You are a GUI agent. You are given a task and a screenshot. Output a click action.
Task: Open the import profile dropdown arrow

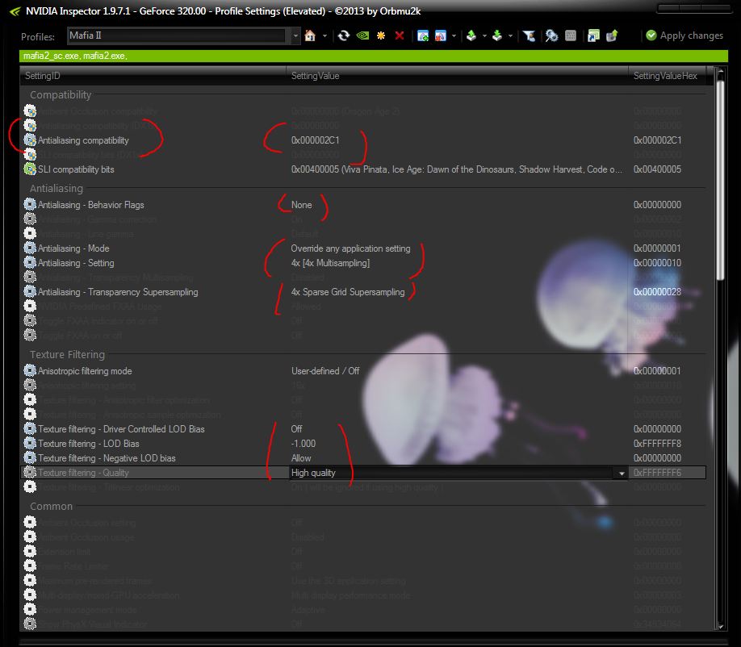510,35
